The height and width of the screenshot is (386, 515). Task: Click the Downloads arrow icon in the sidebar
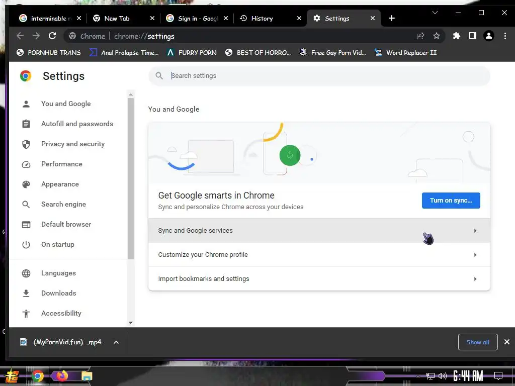(26, 293)
